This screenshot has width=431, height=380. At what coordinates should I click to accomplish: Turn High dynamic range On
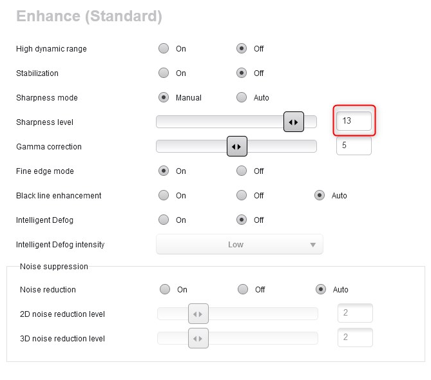pyautogui.click(x=164, y=48)
